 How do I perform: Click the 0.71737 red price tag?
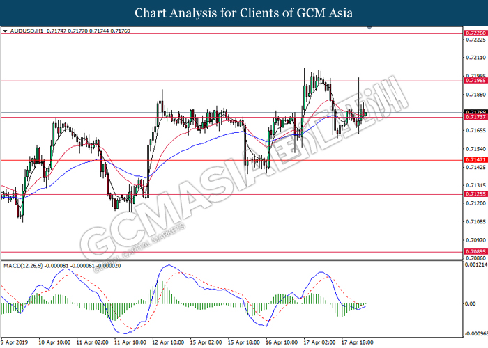pos(474,117)
